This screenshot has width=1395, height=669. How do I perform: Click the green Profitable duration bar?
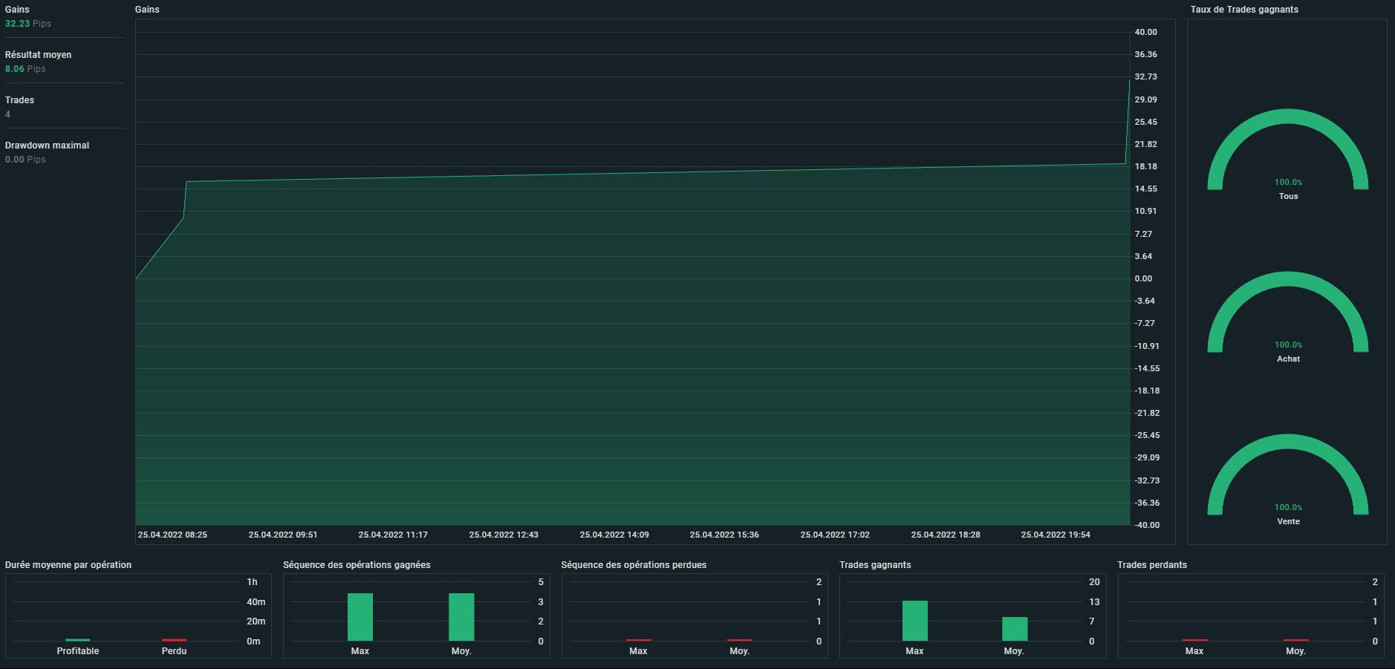tap(77, 639)
